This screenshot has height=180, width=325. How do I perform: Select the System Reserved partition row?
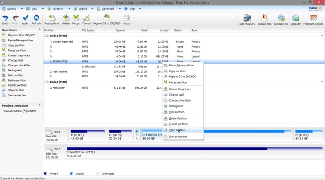click(183, 41)
